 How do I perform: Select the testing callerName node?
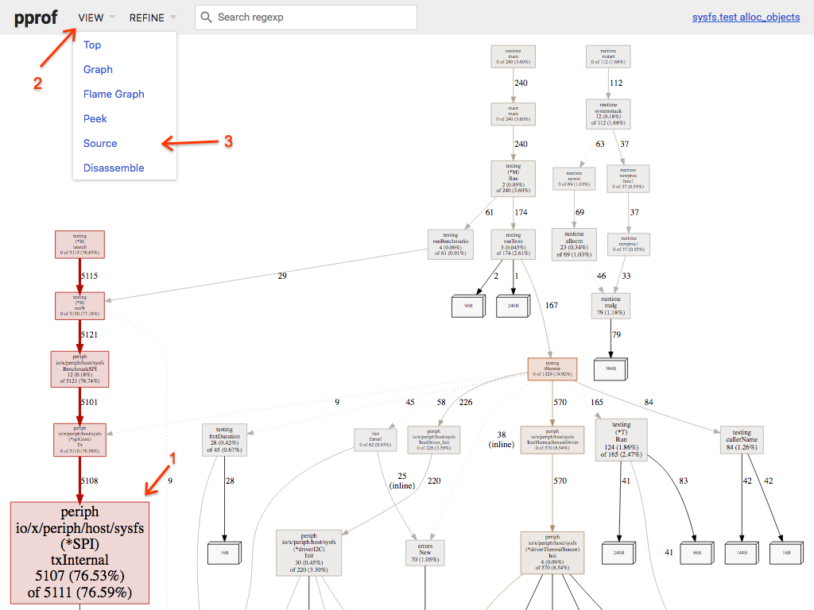point(742,439)
